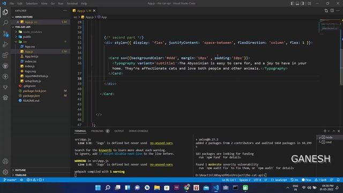343x193 pixels.
Task: Click the master branch in status bar
Action: coord(10,180)
